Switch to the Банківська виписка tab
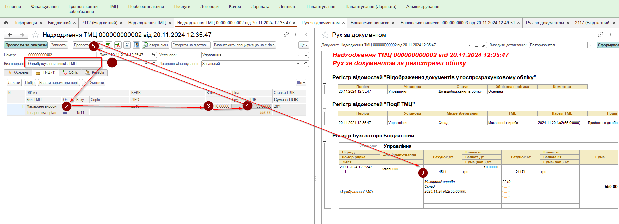 pos(370,23)
